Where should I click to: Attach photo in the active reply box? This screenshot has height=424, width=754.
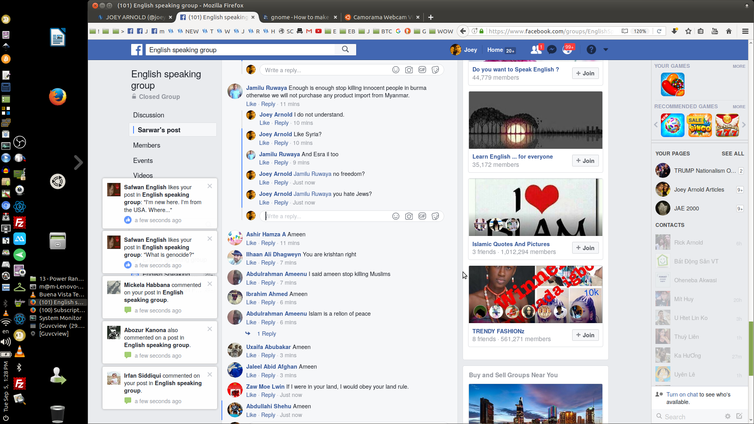click(x=409, y=216)
